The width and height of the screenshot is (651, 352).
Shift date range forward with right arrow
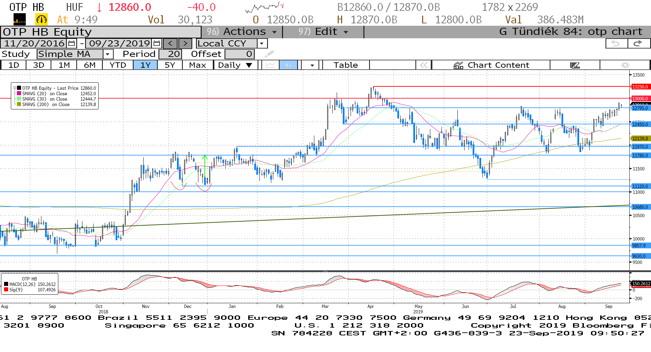coord(185,43)
